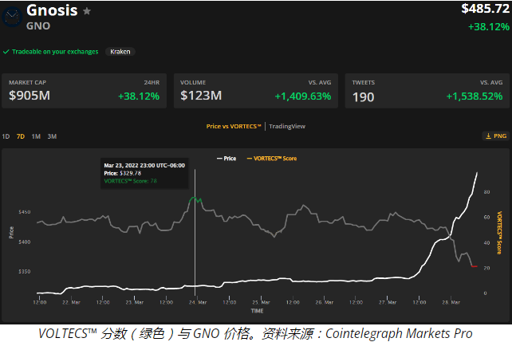512x342 pixels.
Task: Click the +1,538.52% tweets vs avg value
Action: [x=475, y=96]
